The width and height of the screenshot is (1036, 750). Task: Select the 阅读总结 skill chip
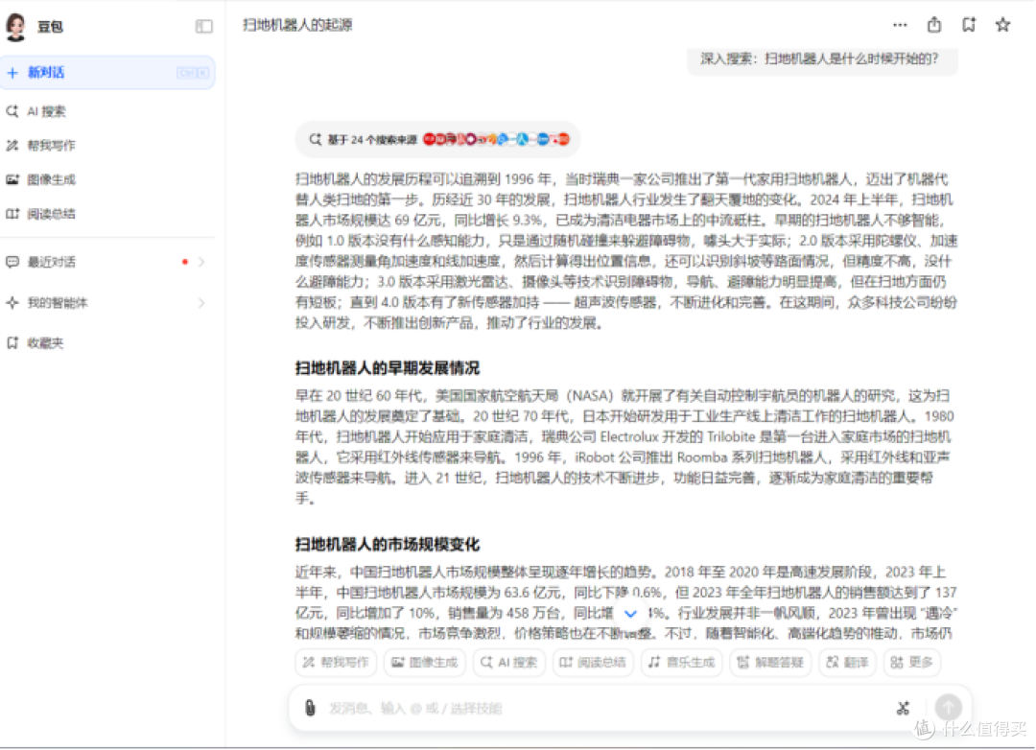[x=593, y=662]
